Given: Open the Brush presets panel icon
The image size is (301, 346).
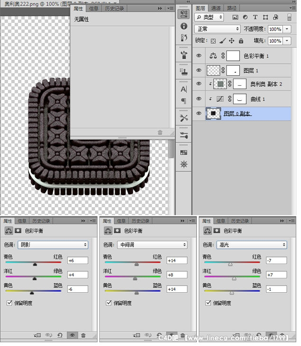Looking at the screenshot, I should (184, 55).
